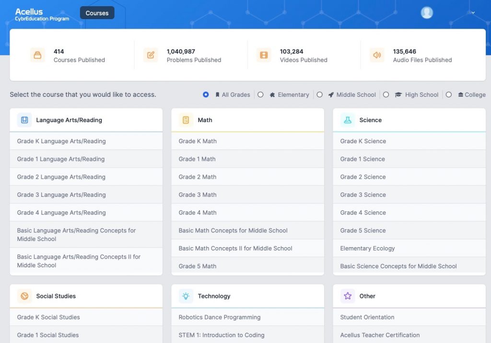Open Grade 2 Science course
Viewport: 491px width, 343px height.
tap(409, 177)
